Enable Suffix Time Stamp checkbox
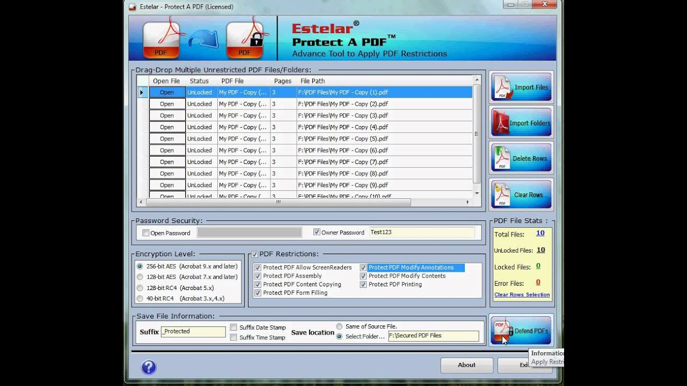687x386 pixels. click(x=233, y=337)
